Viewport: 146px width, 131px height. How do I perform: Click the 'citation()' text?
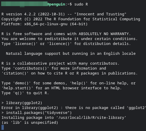click(15, 73)
